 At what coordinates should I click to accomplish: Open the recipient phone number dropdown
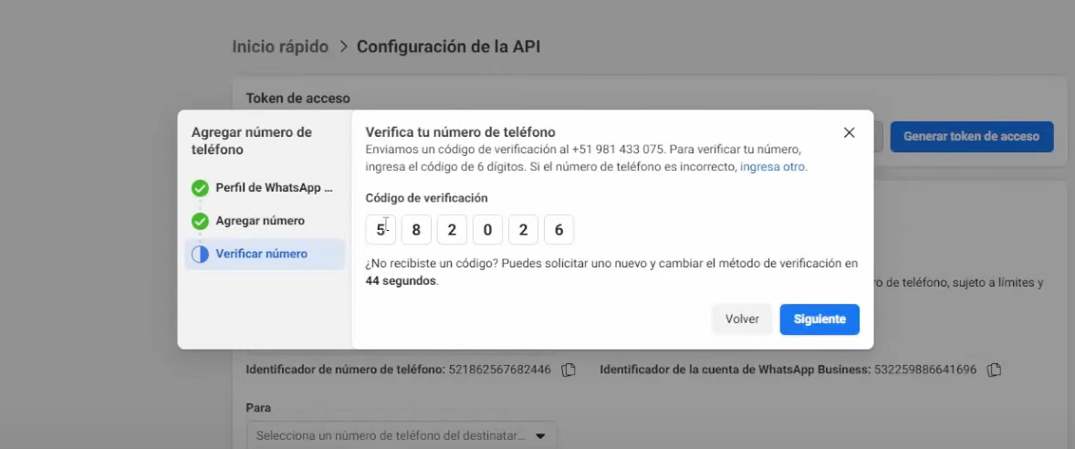point(402,435)
